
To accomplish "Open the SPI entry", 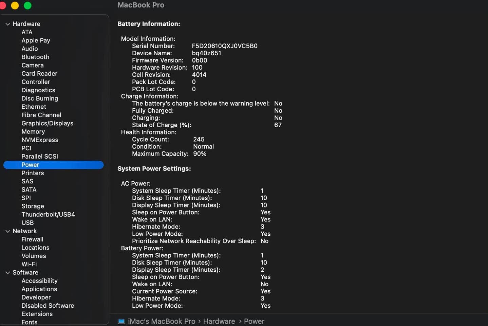I will pos(26,198).
